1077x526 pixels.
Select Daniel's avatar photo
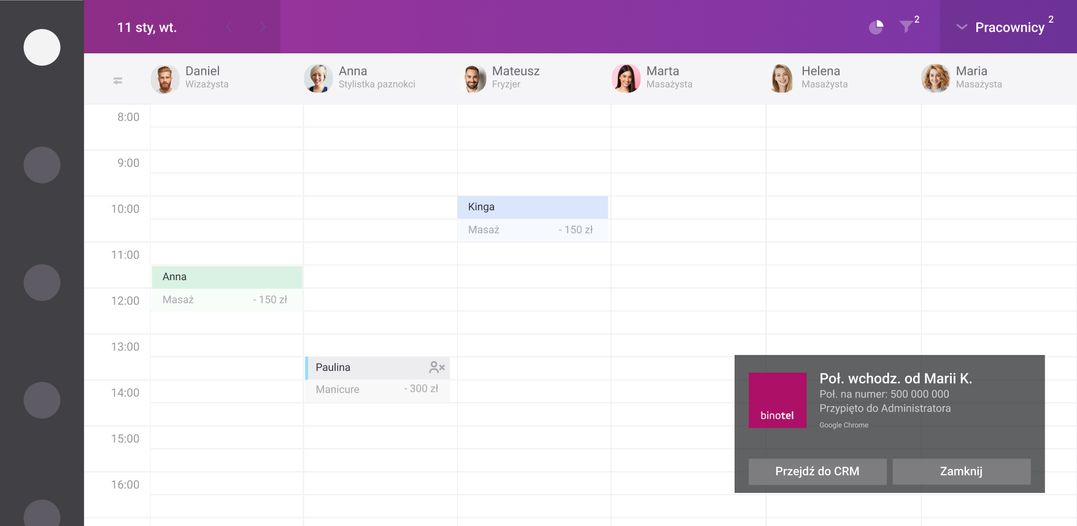pyautogui.click(x=165, y=78)
